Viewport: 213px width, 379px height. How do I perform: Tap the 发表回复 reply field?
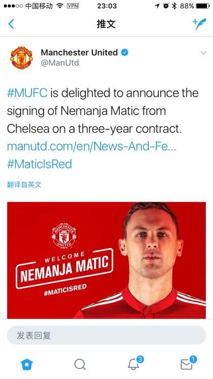(106, 335)
